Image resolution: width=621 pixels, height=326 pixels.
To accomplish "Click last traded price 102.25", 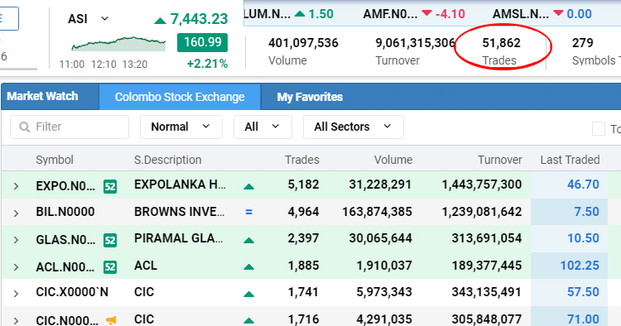I will pyautogui.click(x=580, y=266).
